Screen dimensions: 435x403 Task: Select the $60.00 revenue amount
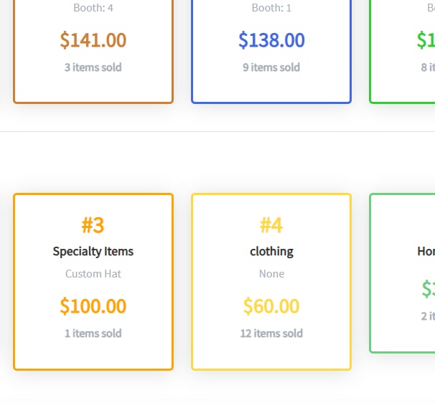tap(271, 306)
